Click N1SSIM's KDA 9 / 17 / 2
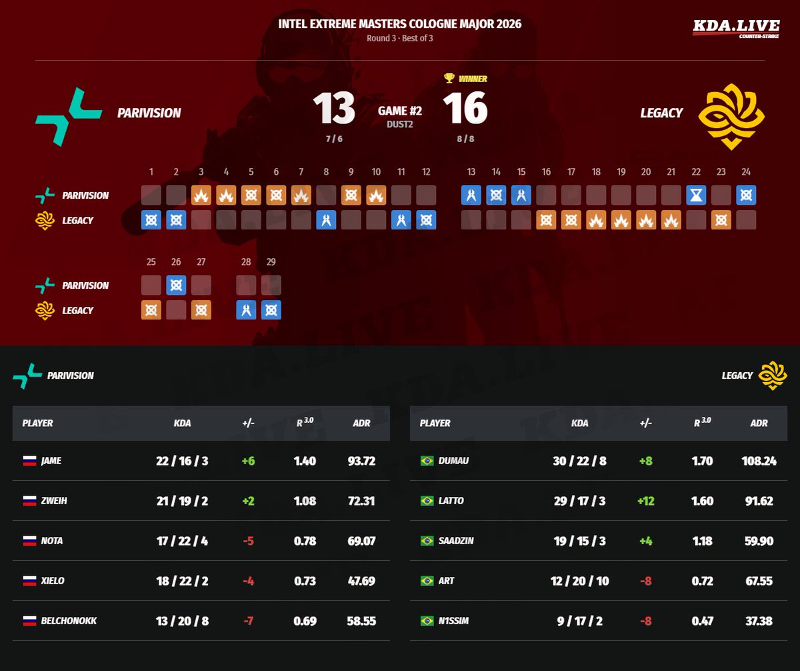This screenshot has width=800, height=671. (x=580, y=621)
